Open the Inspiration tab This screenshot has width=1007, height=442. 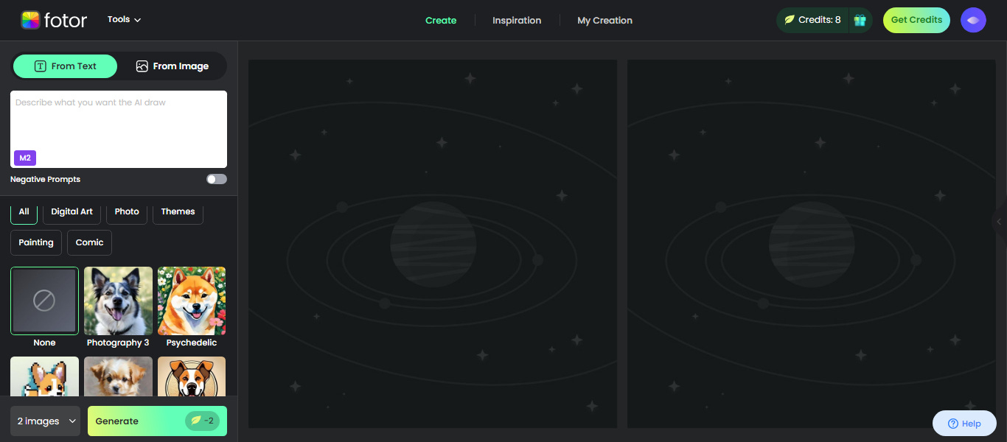(517, 21)
